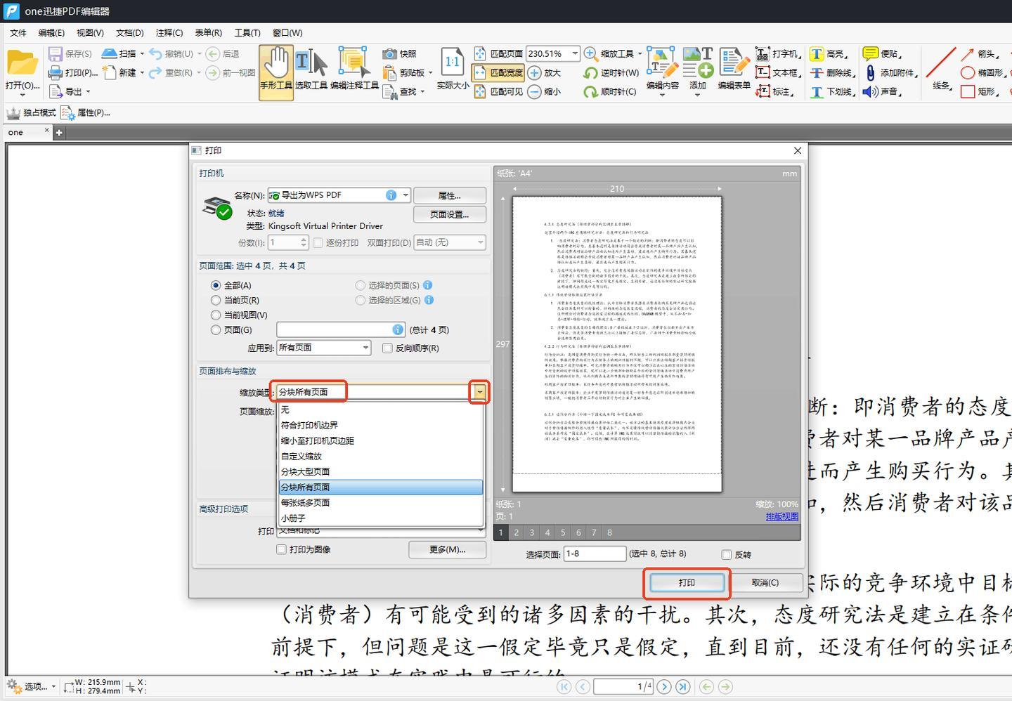This screenshot has height=701, width=1012.
Task: Open the Tools (工具) menu
Action: pyautogui.click(x=247, y=33)
